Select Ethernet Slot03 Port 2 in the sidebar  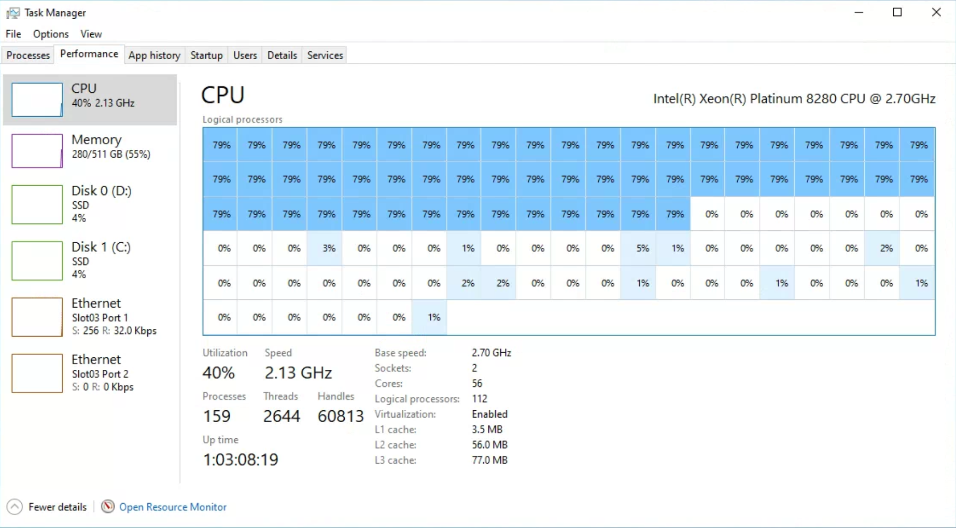(x=90, y=373)
